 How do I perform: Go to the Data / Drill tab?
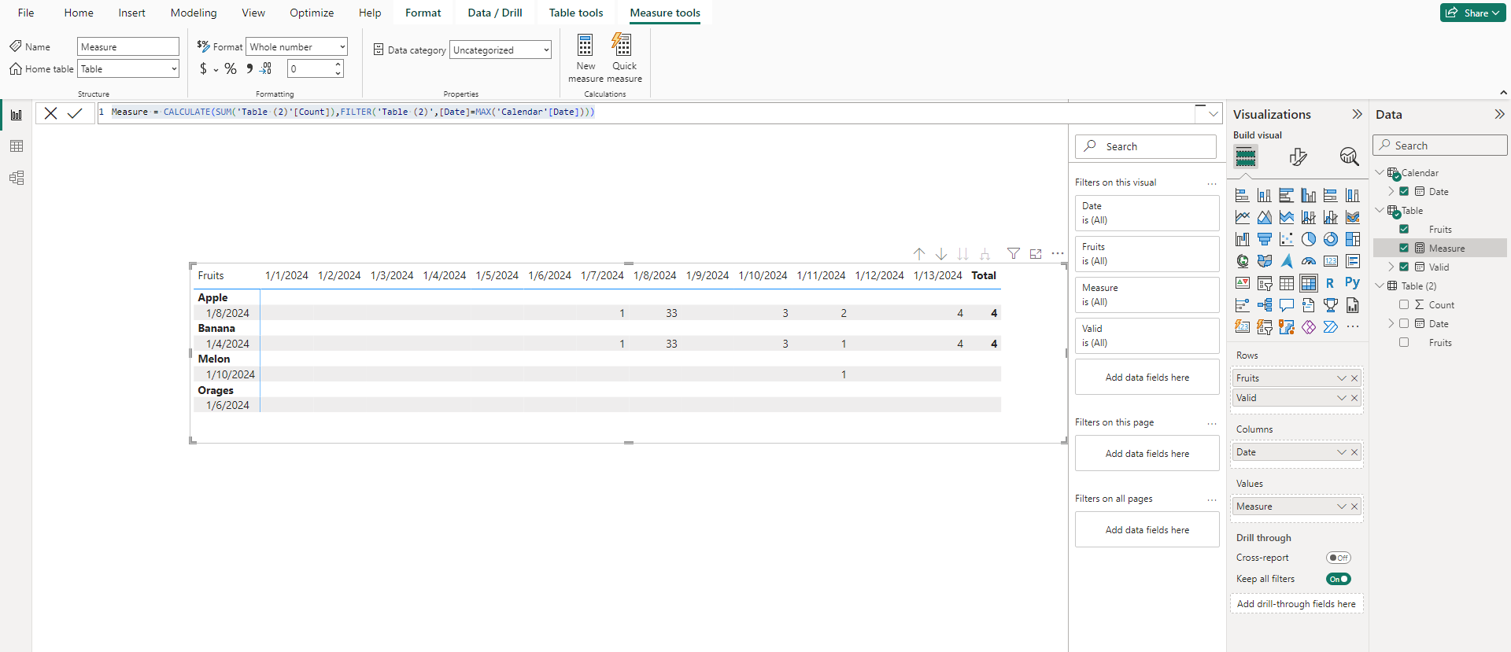(x=495, y=13)
